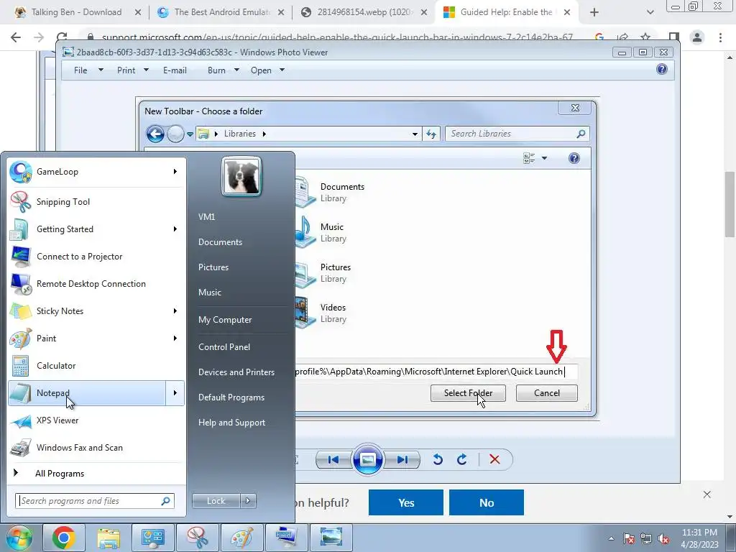Bookmark this page star icon
Image resolution: width=736 pixels, height=552 pixels.
(645, 37)
